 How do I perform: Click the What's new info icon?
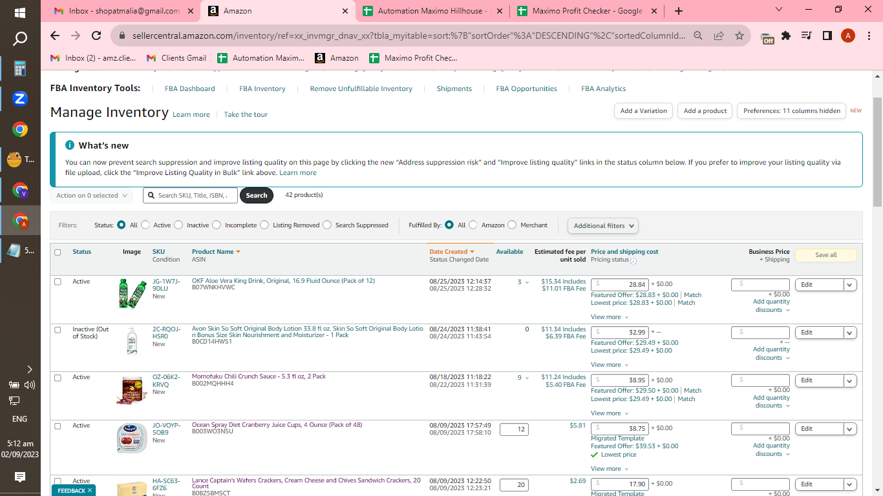coord(70,145)
